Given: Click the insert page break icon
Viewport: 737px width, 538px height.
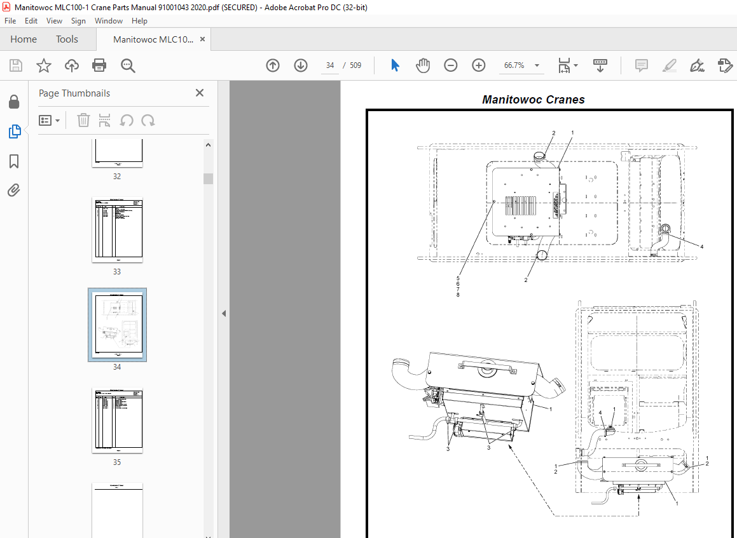Looking at the screenshot, I should point(104,120).
